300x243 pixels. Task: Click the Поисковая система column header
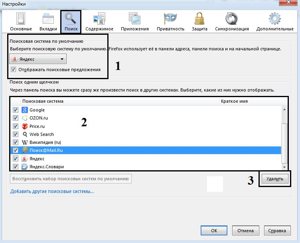pyautogui.click(x=120, y=101)
